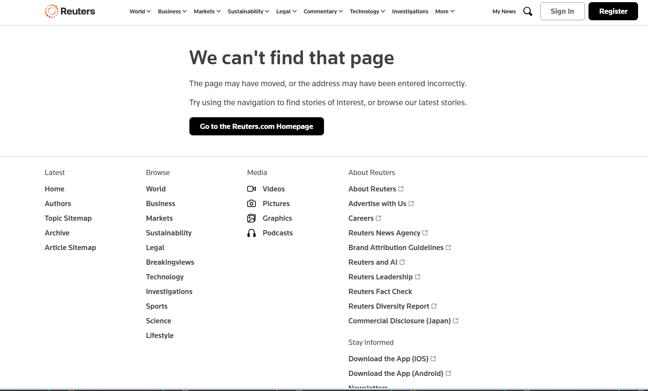
Task: Expand the More navigation dropdown
Action: pyautogui.click(x=445, y=12)
